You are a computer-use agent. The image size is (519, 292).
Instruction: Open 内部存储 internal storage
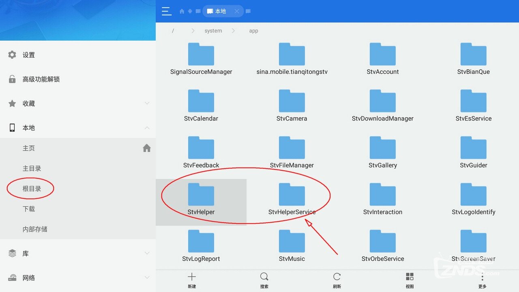pos(78,229)
